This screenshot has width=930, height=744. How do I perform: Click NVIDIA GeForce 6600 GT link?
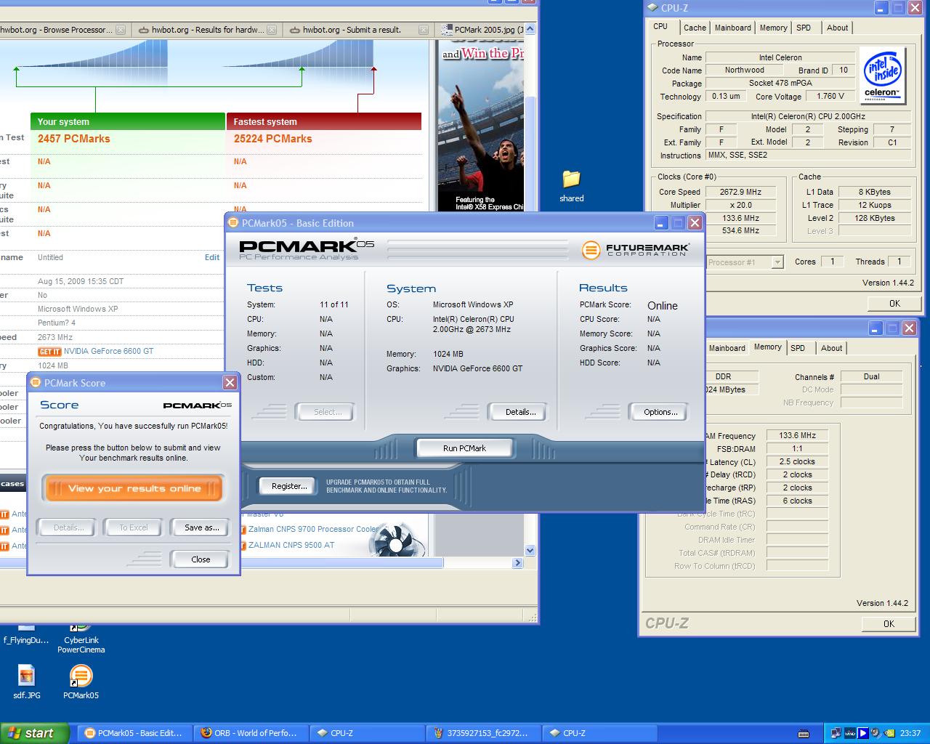(108, 351)
